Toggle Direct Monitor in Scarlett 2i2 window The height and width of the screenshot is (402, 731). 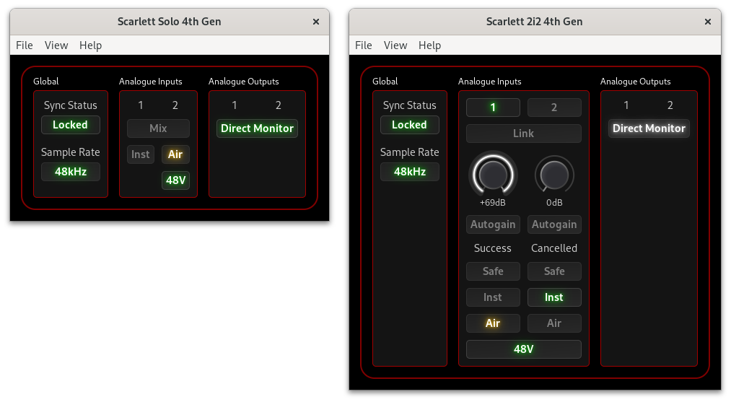point(649,128)
